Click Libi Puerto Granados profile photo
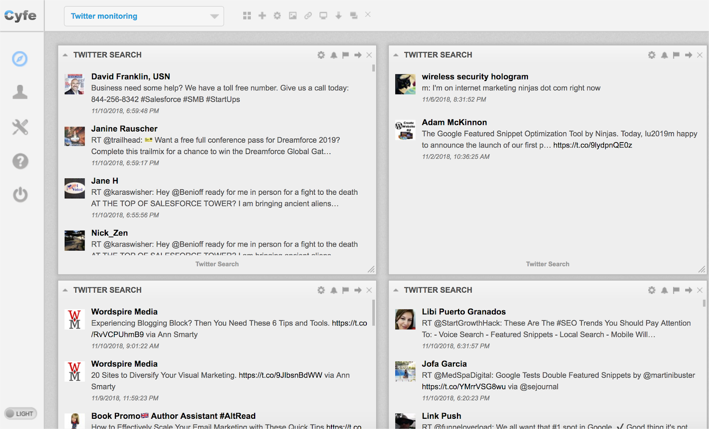The width and height of the screenshot is (709, 429). [x=405, y=319]
